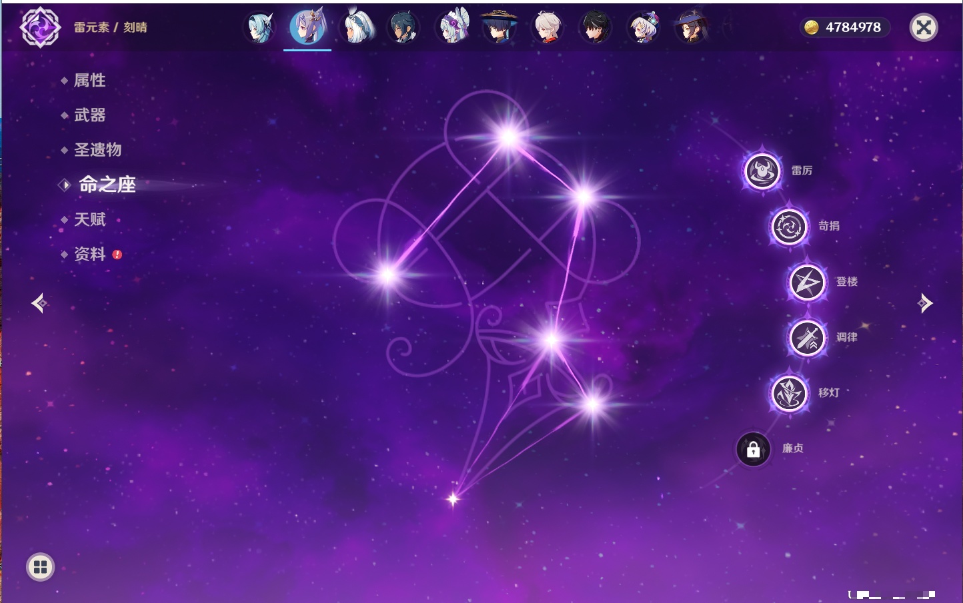This screenshot has width=963, height=603.
Task: Go to the 天赋 talents tab
Action: (89, 219)
